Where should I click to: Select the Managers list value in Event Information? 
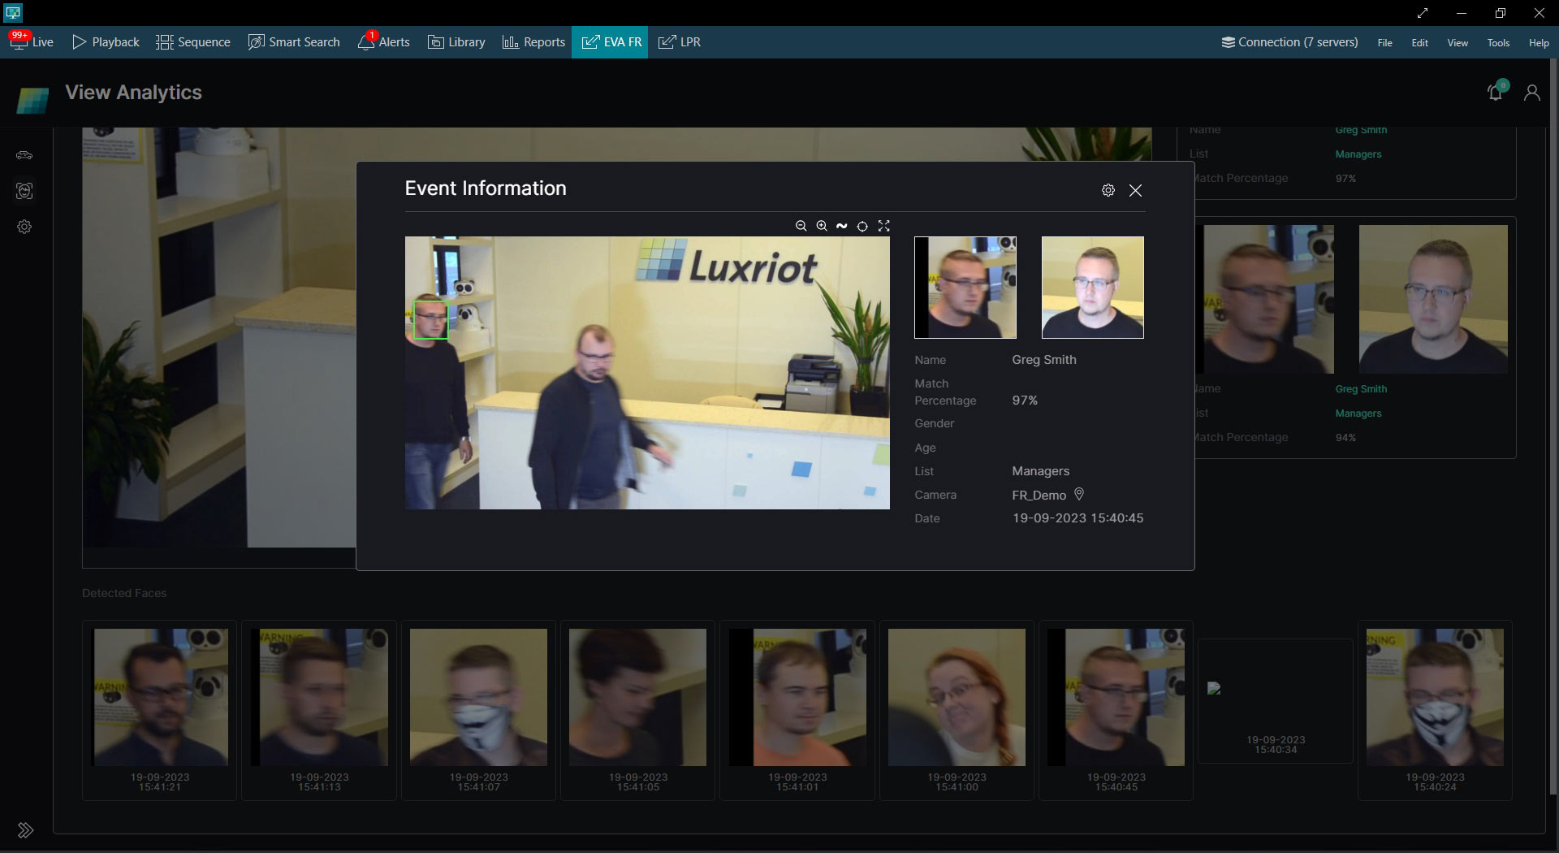[1041, 471]
